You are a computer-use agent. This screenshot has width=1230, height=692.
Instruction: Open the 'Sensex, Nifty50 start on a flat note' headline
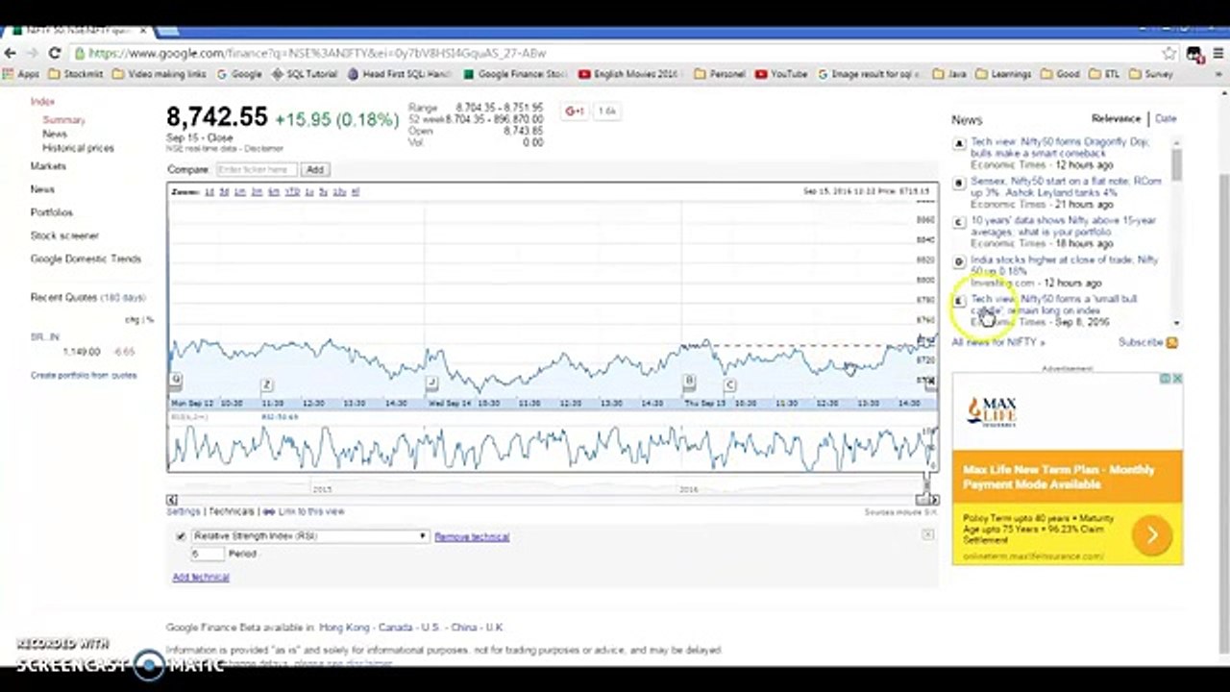(x=1066, y=186)
